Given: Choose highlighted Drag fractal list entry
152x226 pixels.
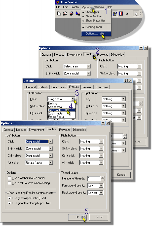Looking at the screenshot, I should (x=61, y=110).
